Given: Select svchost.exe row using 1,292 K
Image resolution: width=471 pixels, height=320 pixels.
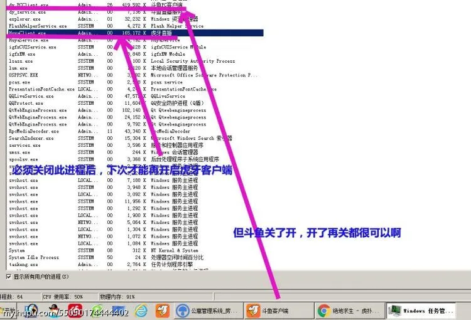Looking at the screenshot, I should [135, 208].
